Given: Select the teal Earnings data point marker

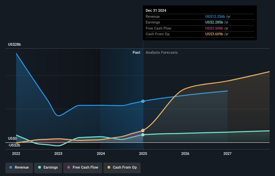Looking at the screenshot, I should [143, 135].
